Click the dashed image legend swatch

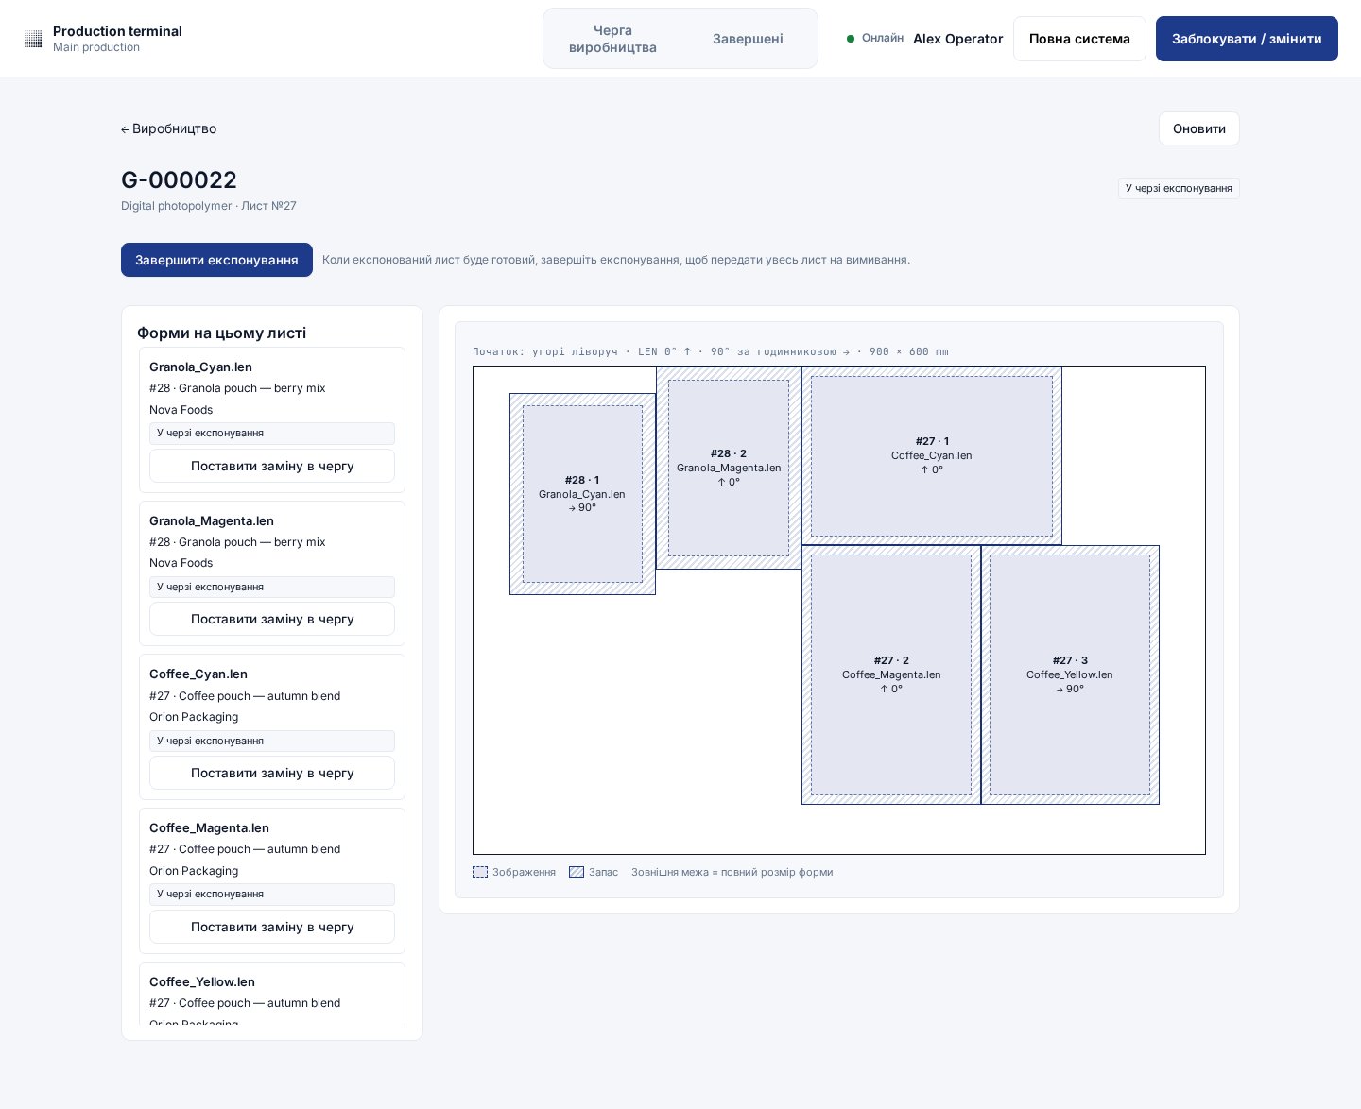480,872
